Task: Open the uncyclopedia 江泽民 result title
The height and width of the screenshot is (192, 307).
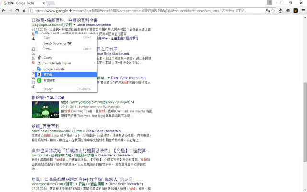Action: click(65, 20)
